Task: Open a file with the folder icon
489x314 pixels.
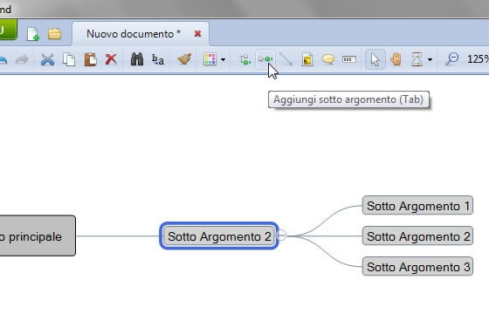Action: pyautogui.click(x=54, y=34)
